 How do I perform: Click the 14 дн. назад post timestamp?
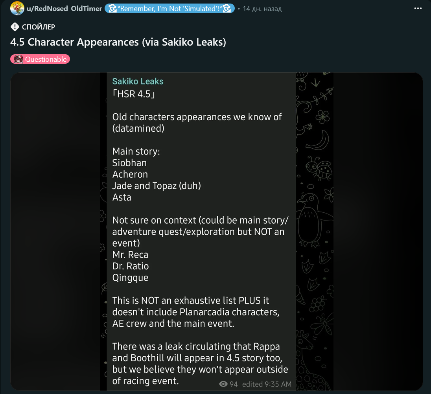point(262,9)
